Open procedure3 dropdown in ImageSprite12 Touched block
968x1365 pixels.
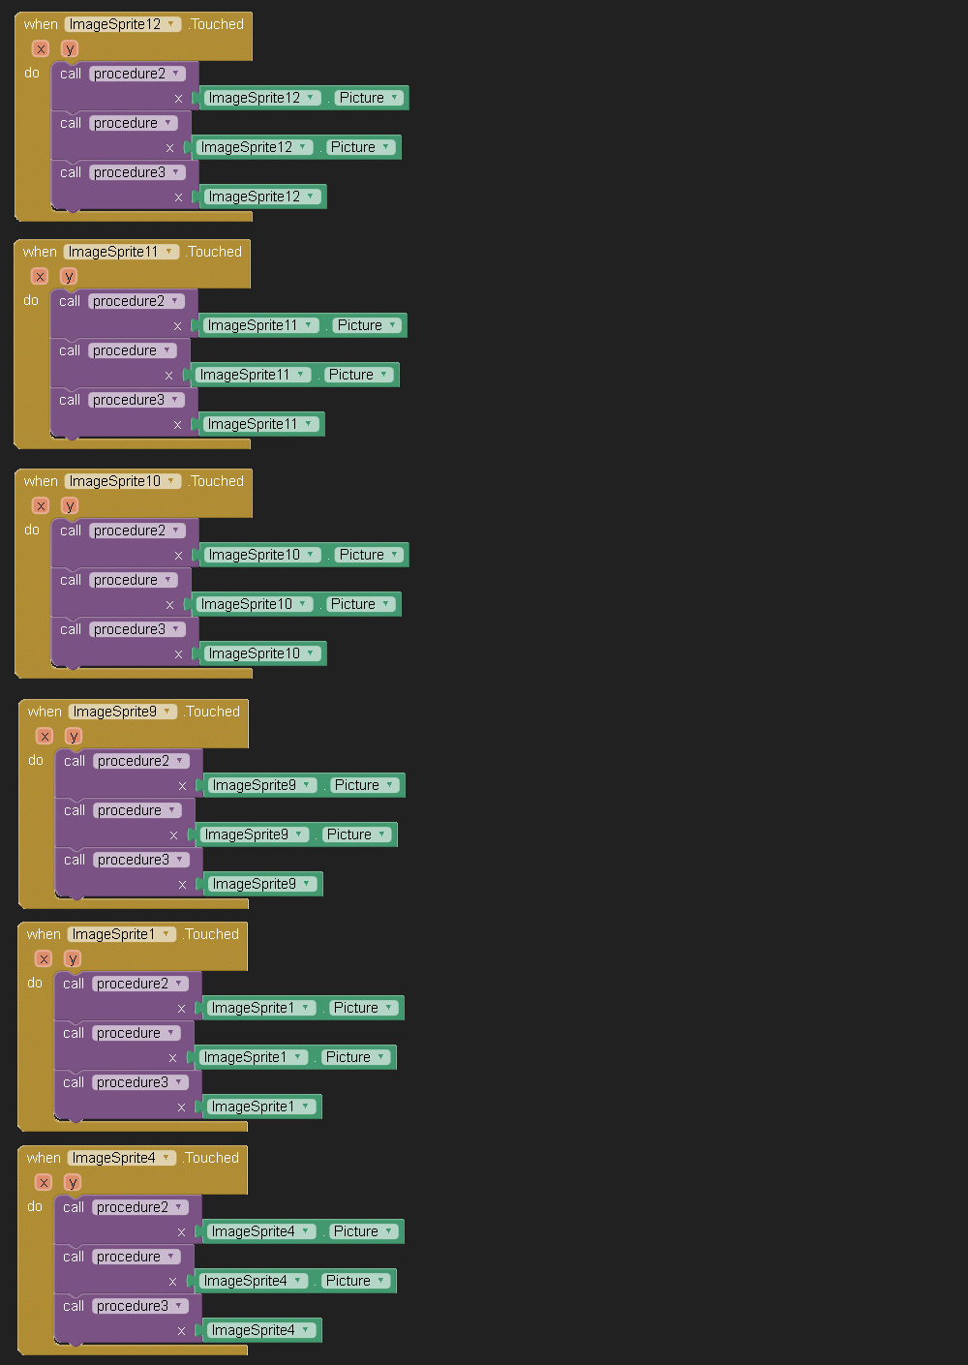click(176, 172)
